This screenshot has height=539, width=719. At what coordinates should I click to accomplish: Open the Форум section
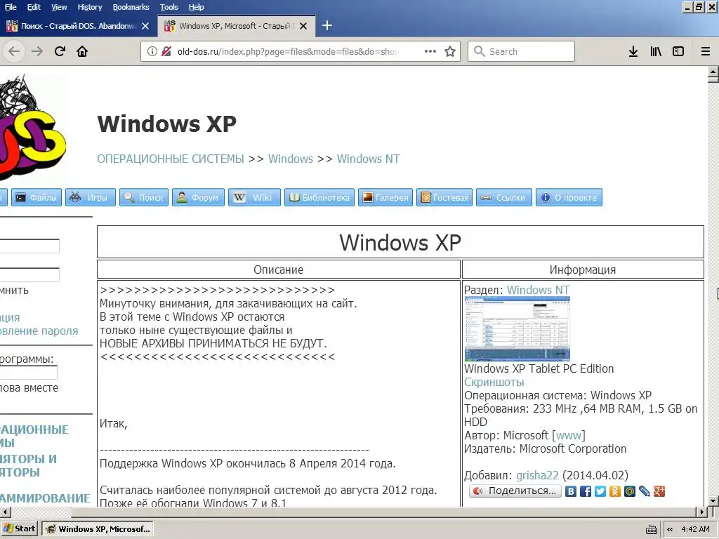click(198, 197)
